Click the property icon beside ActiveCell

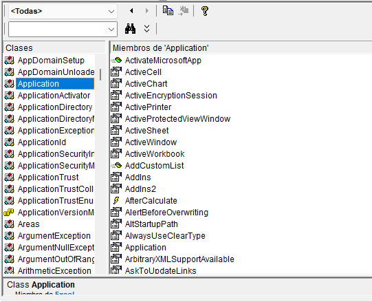coord(116,72)
